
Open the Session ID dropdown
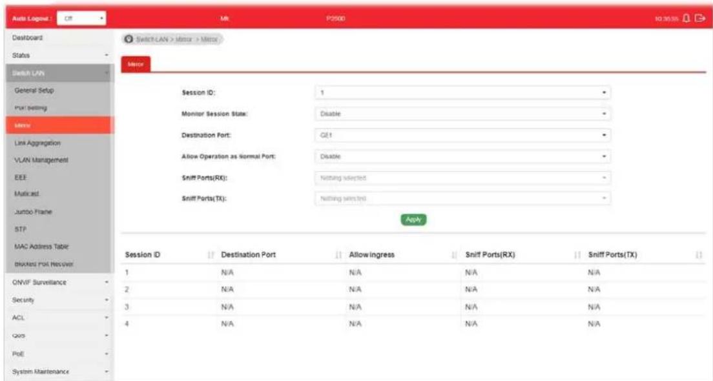(x=462, y=93)
